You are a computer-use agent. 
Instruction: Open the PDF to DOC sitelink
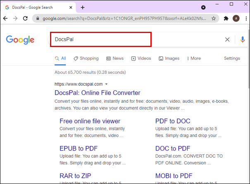(173, 121)
